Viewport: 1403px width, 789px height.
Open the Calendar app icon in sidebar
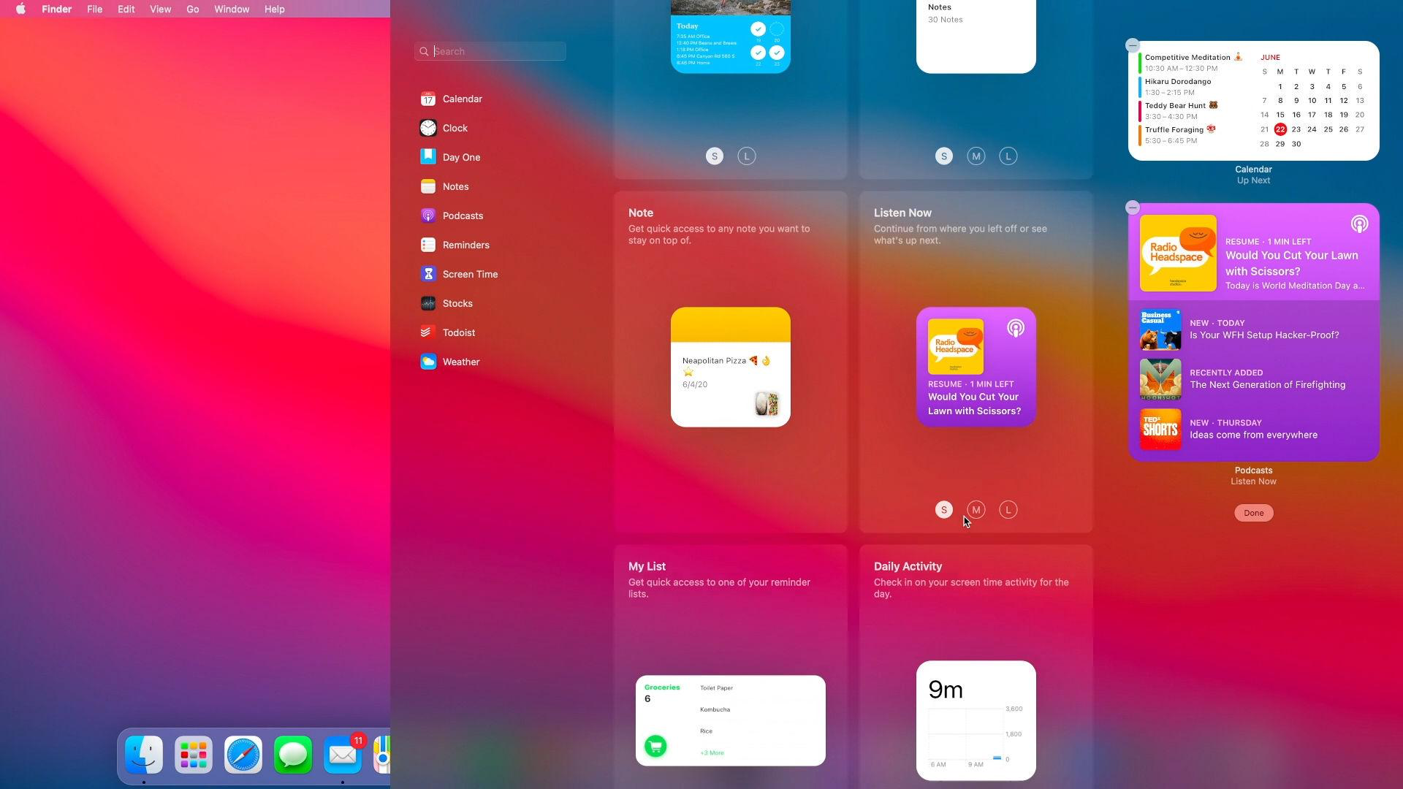(427, 99)
